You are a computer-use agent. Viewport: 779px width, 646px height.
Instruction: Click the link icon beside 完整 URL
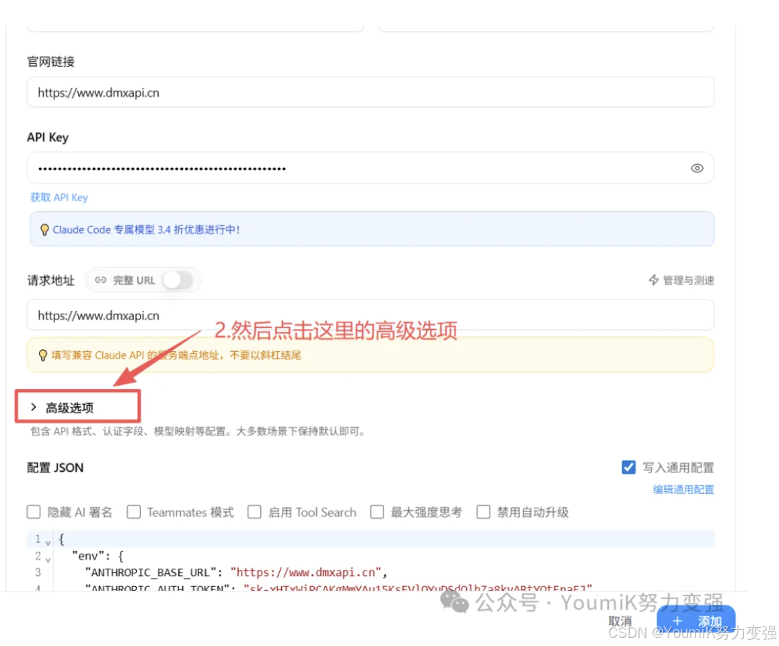click(x=101, y=280)
